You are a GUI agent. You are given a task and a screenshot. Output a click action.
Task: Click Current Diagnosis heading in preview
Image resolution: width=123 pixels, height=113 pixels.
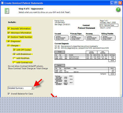(x=61, y=43)
